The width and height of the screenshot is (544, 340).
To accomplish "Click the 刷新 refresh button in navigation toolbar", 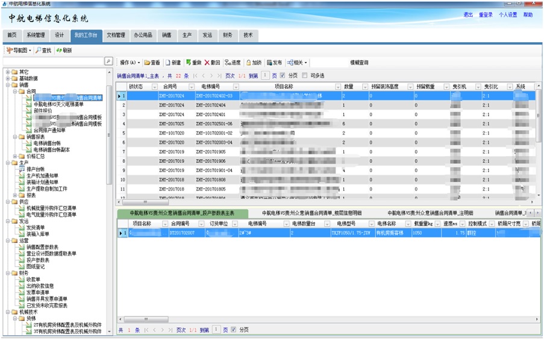I will tap(64, 51).
